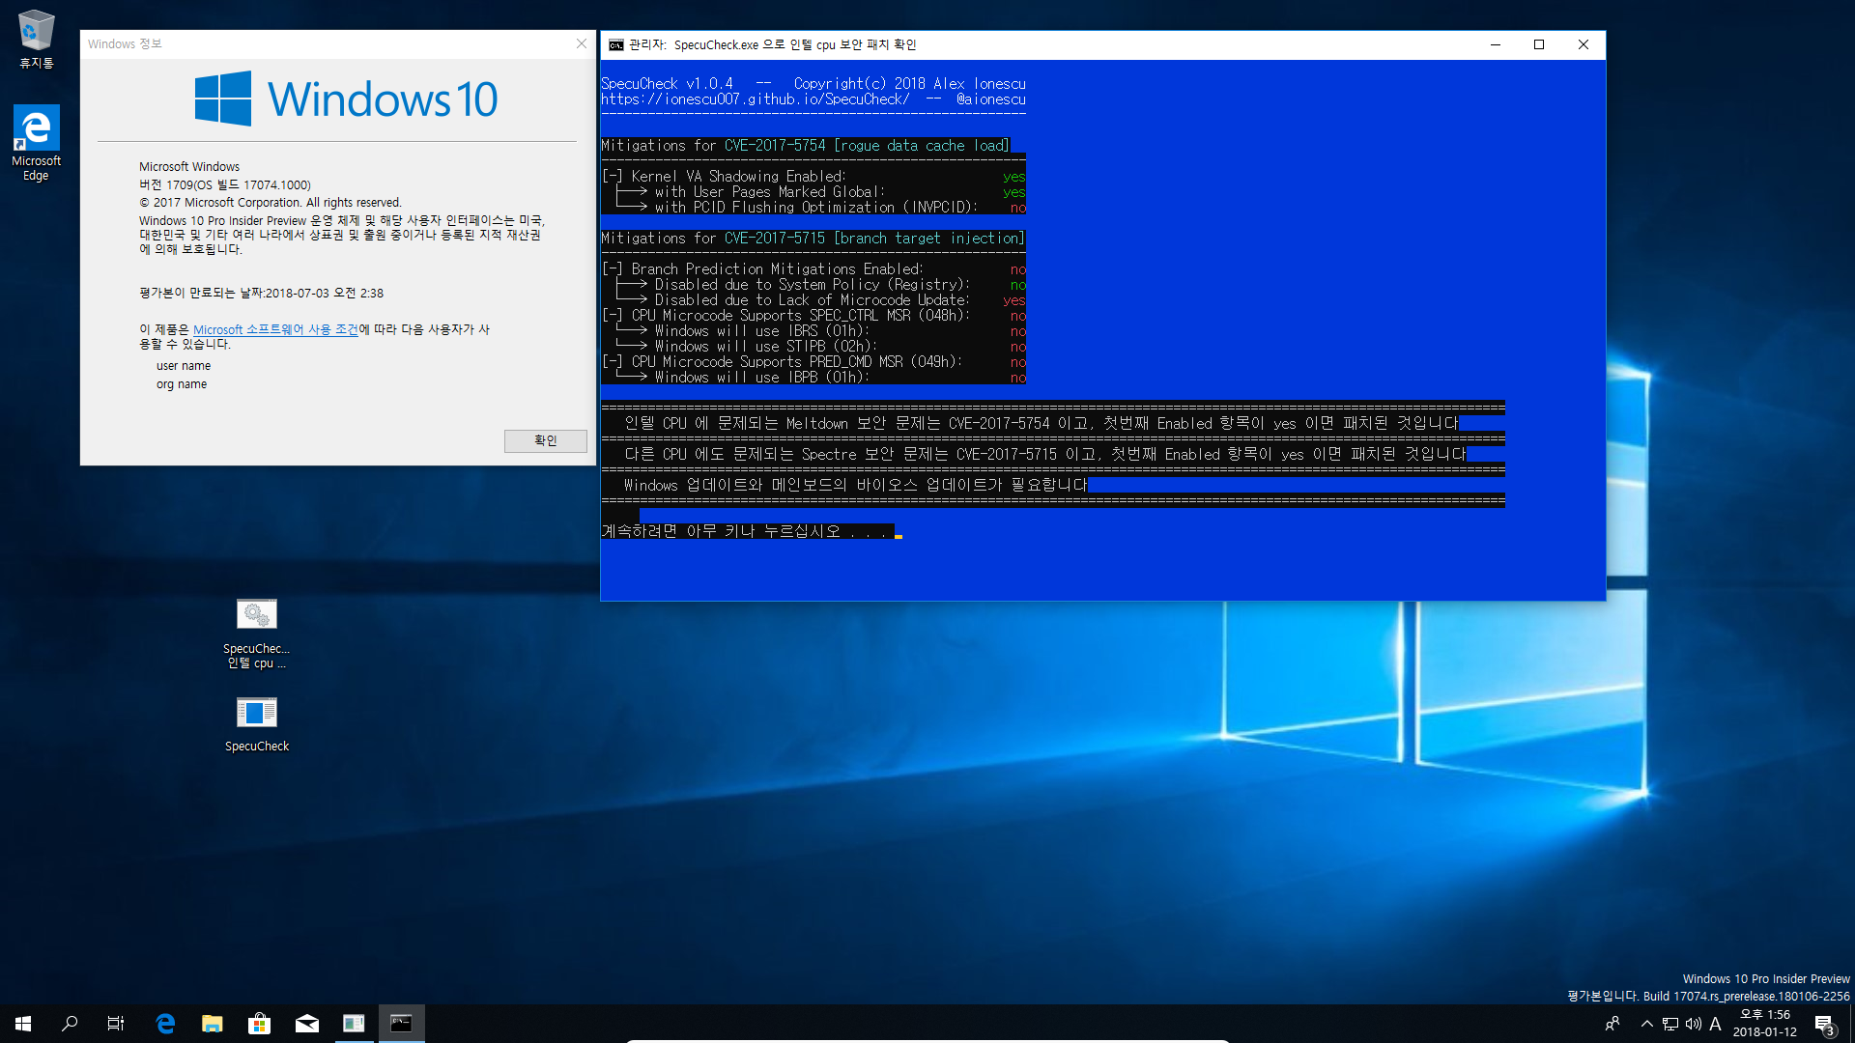Click the 'user name' text in Windows info
1855x1043 pixels.
(184, 366)
